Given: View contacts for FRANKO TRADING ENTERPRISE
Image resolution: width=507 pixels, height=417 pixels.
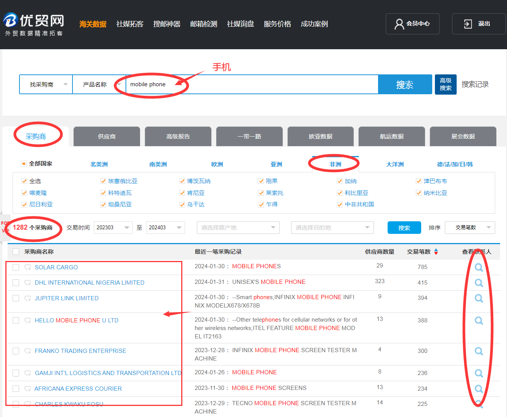Looking at the screenshot, I should pyautogui.click(x=478, y=351).
